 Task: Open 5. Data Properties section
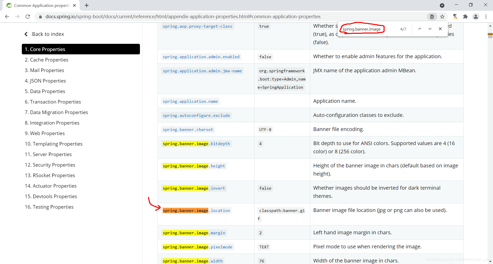pyautogui.click(x=45, y=91)
